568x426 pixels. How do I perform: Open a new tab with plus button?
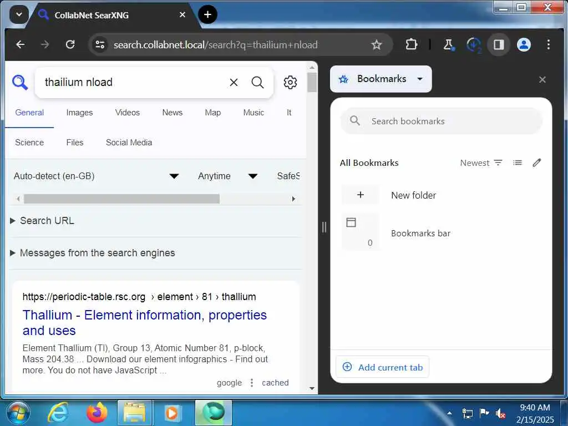[207, 14]
